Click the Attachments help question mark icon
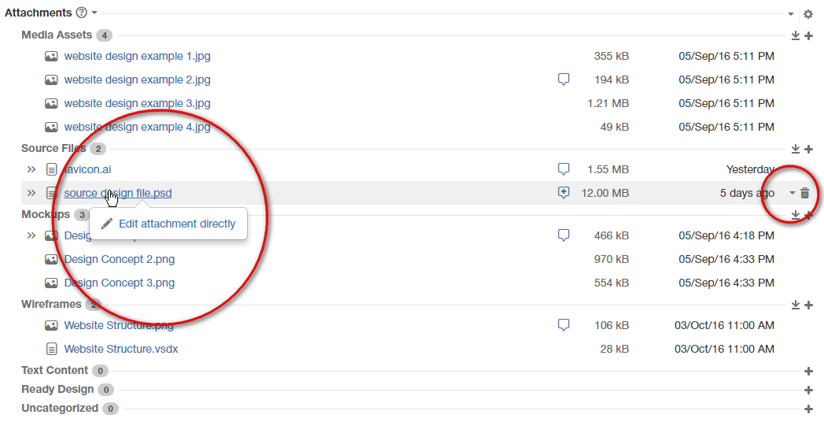The image size is (824, 422). [81, 13]
